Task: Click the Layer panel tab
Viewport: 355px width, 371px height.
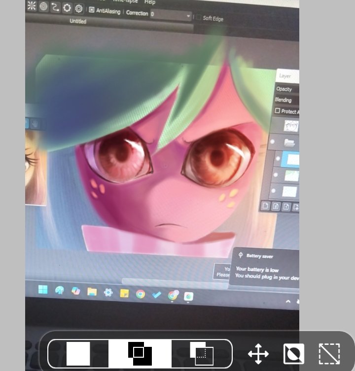Action: [x=287, y=76]
